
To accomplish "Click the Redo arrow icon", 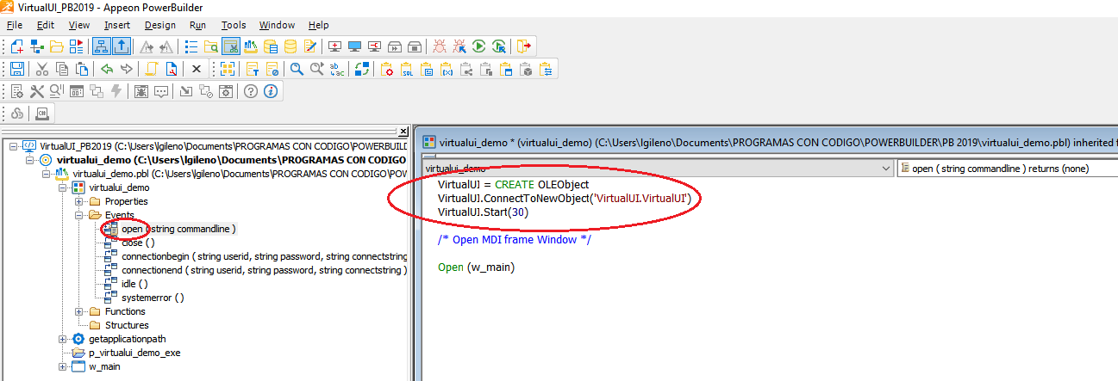I will pos(127,69).
